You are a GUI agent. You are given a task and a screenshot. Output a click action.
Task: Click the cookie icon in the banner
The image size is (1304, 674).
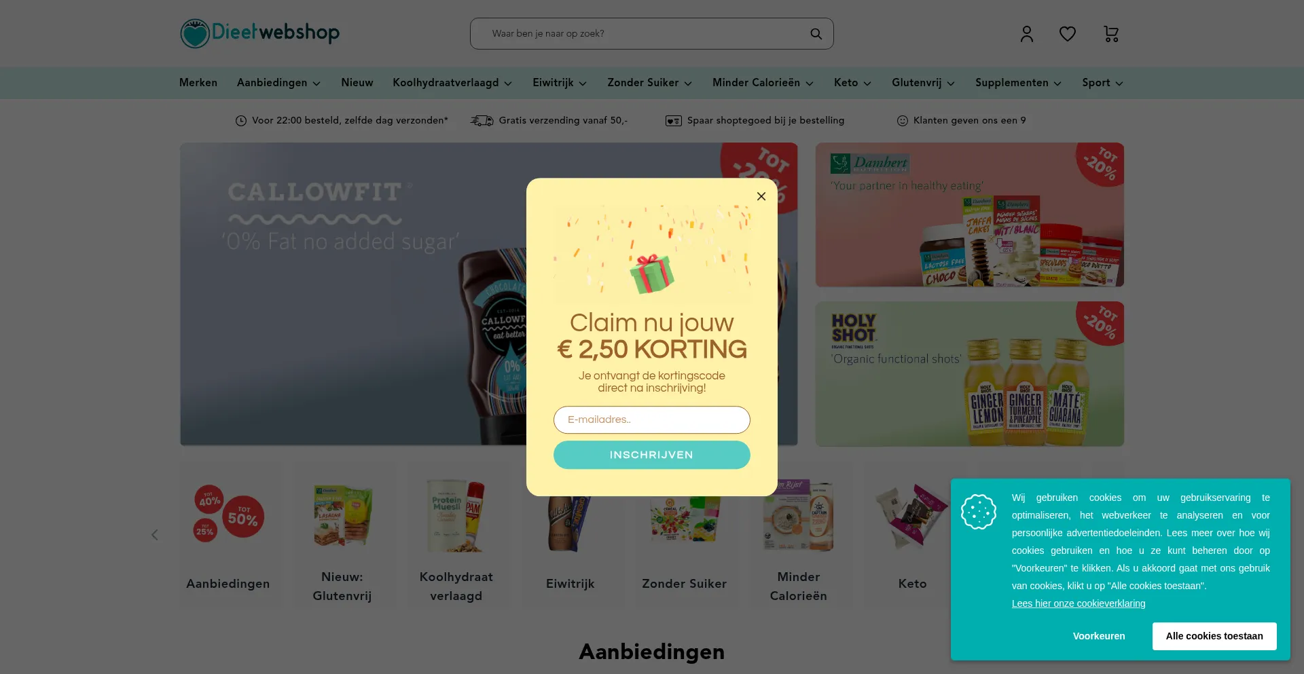coord(979,512)
